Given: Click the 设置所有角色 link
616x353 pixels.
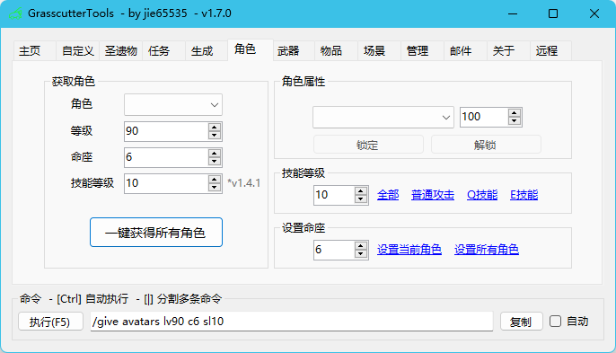Looking at the screenshot, I should tap(487, 250).
